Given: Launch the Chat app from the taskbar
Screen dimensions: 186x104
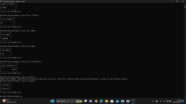Looking at the screenshot, I should (91, 101).
